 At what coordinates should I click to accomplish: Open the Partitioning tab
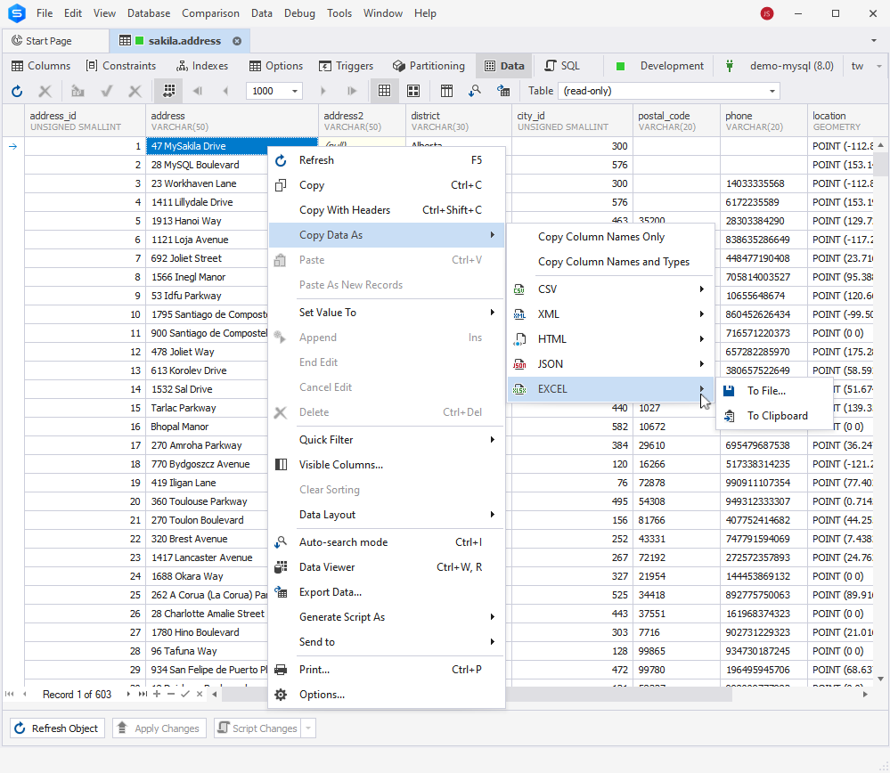(x=429, y=66)
